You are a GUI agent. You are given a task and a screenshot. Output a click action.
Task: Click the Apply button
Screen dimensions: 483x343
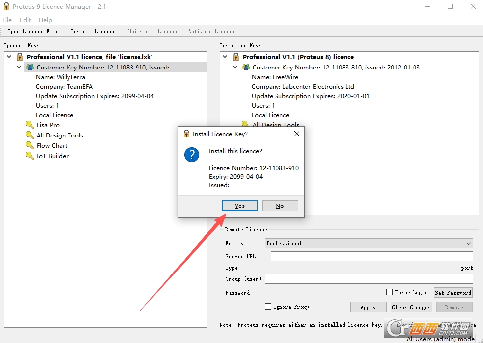tap(368, 307)
